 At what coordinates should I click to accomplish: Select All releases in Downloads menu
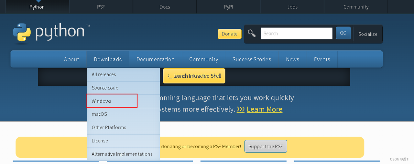(x=123, y=74)
